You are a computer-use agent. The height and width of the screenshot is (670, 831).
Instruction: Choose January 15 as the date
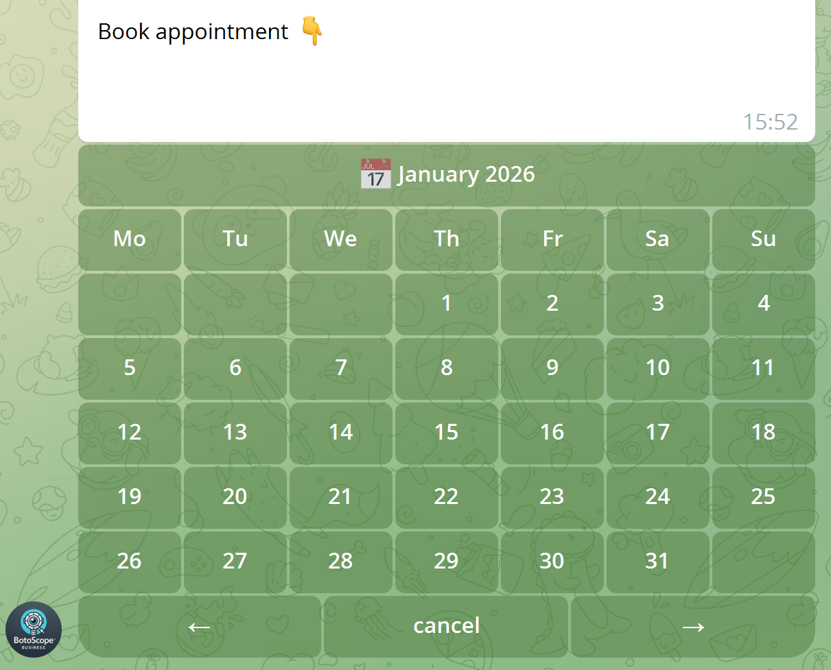point(447,432)
